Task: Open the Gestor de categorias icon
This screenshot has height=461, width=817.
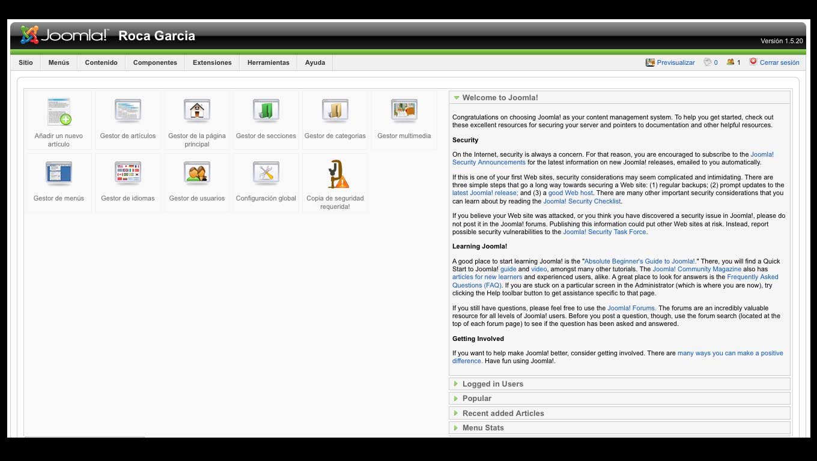Action: pos(335,112)
